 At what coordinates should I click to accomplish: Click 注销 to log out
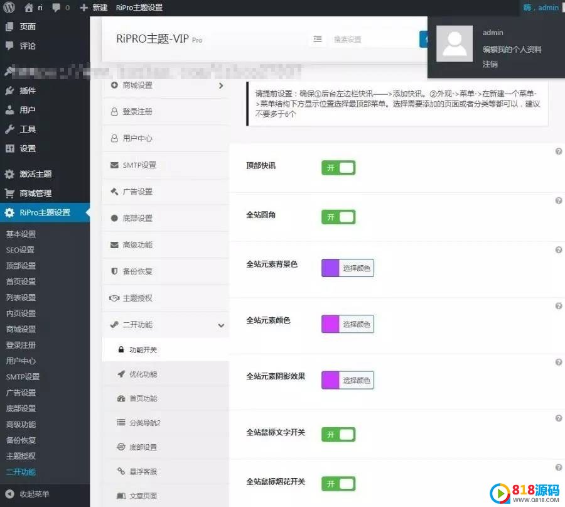tap(490, 64)
